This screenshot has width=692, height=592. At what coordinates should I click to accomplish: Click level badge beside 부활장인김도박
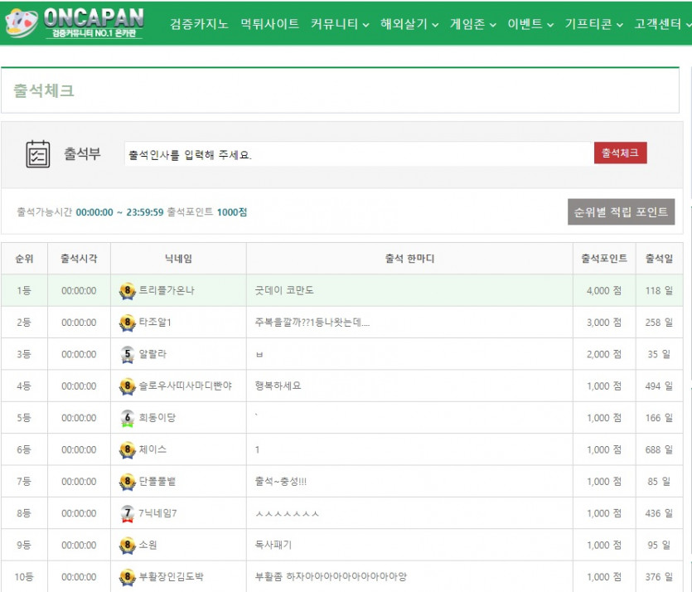127,577
